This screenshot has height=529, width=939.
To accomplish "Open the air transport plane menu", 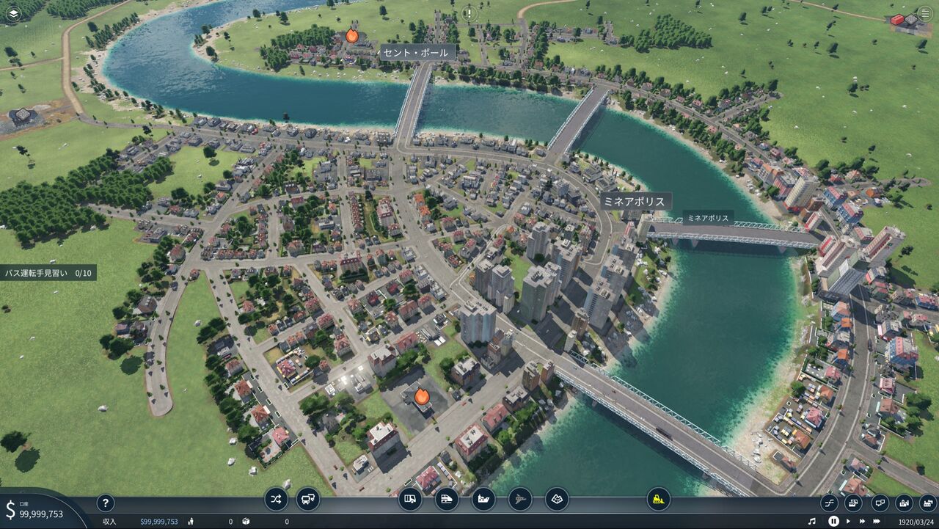I will click(x=520, y=499).
